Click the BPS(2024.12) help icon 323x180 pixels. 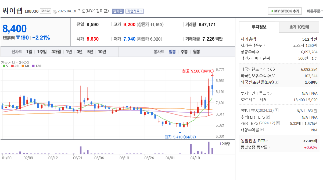277,123
